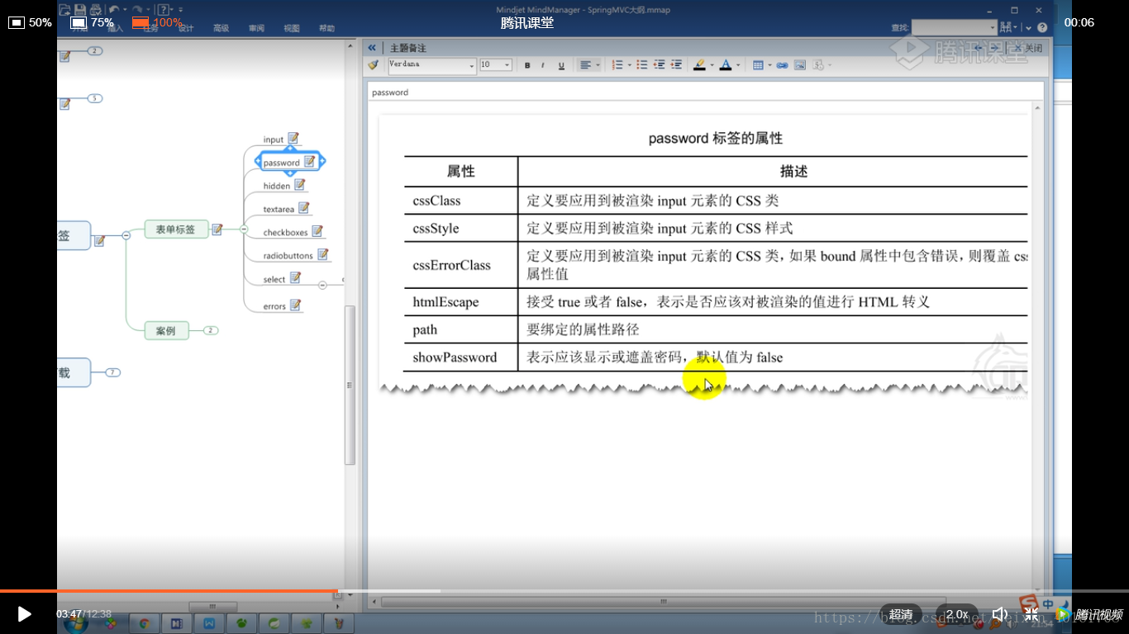Toggle bold formatting in notes
The width and height of the screenshot is (1129, 634).
click(x=527, y=65)
